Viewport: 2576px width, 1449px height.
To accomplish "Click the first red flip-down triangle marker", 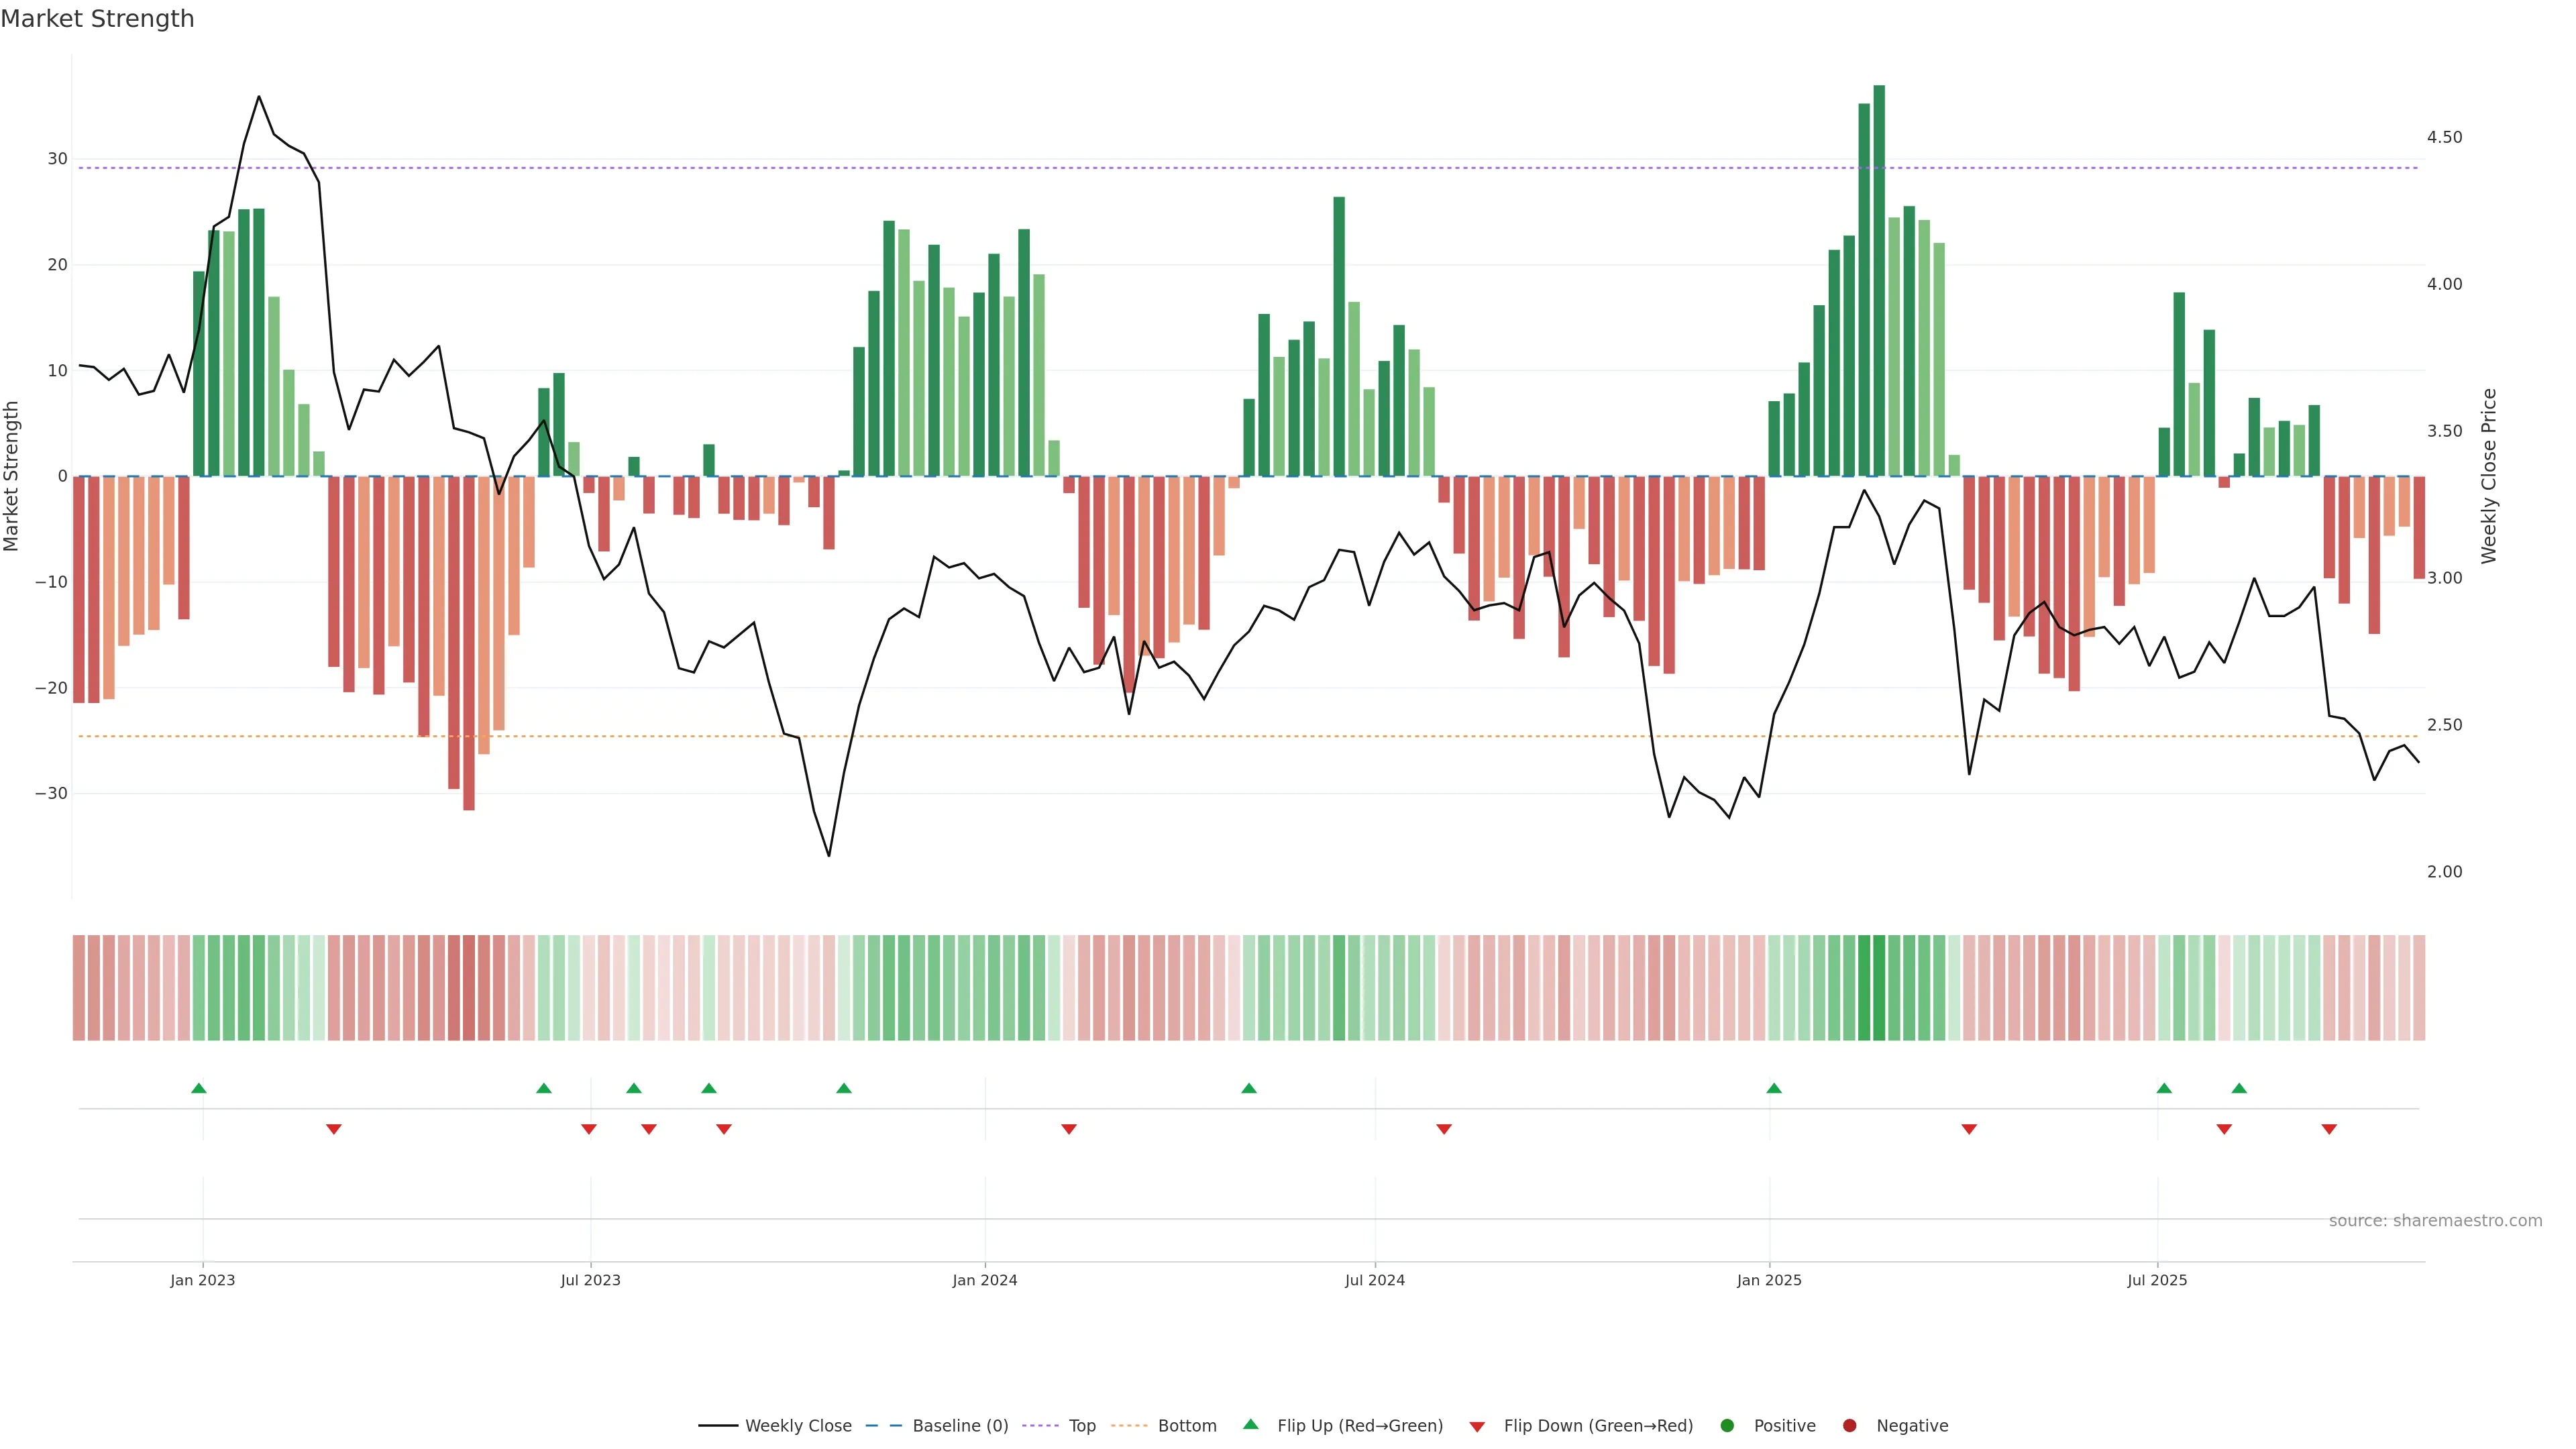I will point(334,1129).
